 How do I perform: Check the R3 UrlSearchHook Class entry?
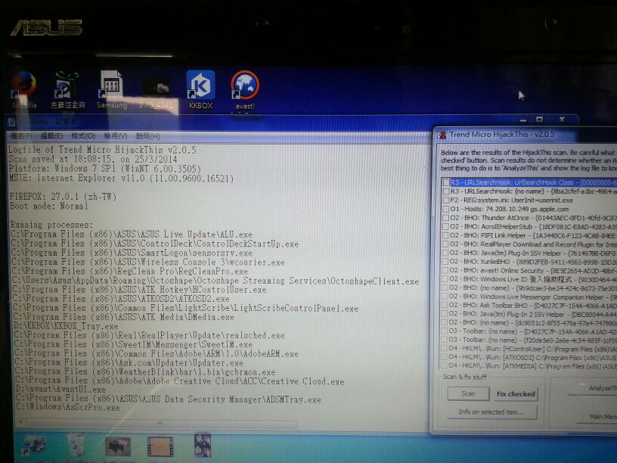click(x=446, y=182)
